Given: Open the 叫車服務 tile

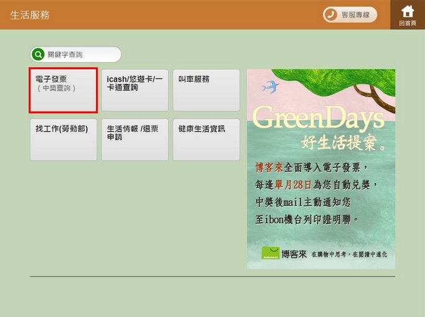Looking at the screenshot, I should (x=206, y=90).
